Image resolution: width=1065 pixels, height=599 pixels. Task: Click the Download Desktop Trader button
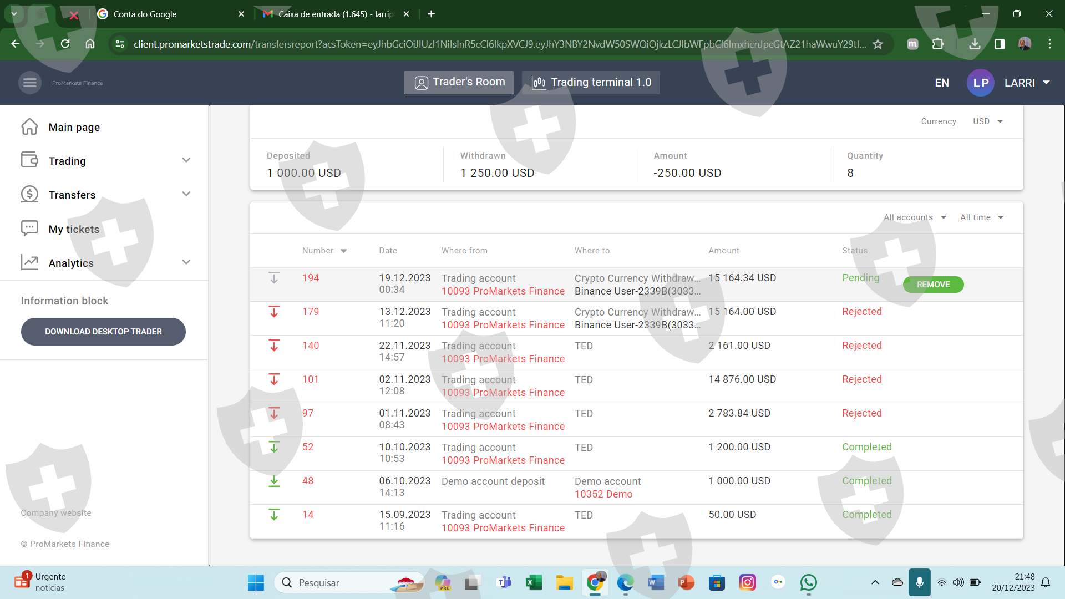click(103, 332)
